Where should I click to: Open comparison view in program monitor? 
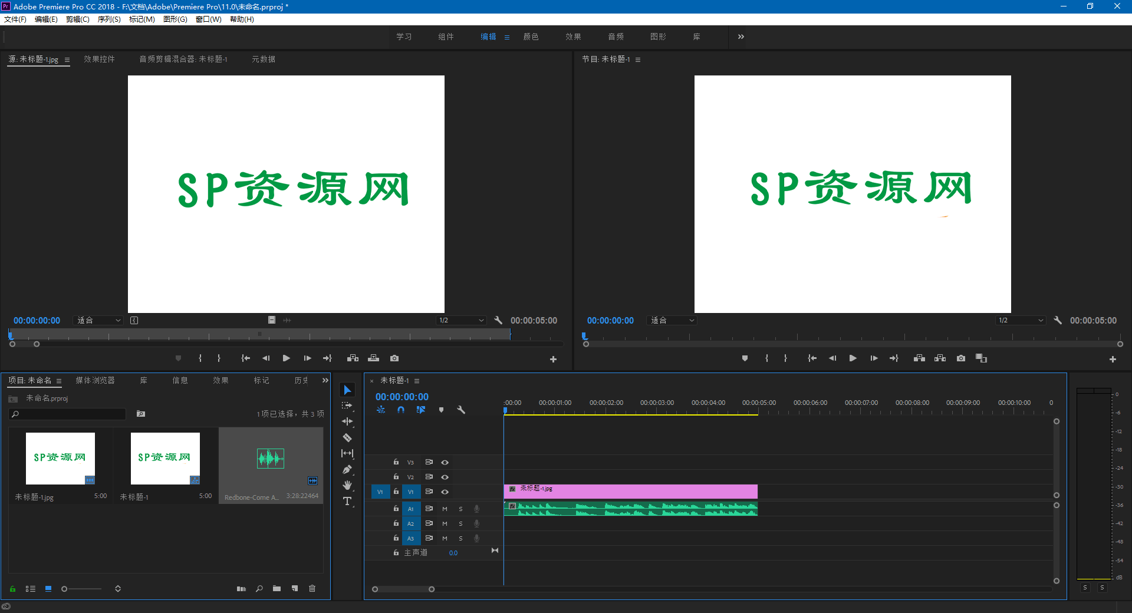[x=981, y=358]
